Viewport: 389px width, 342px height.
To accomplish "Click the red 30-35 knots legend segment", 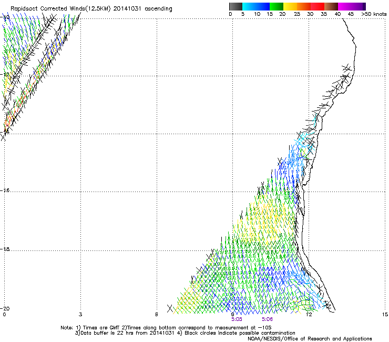I will tap(318, 6).
